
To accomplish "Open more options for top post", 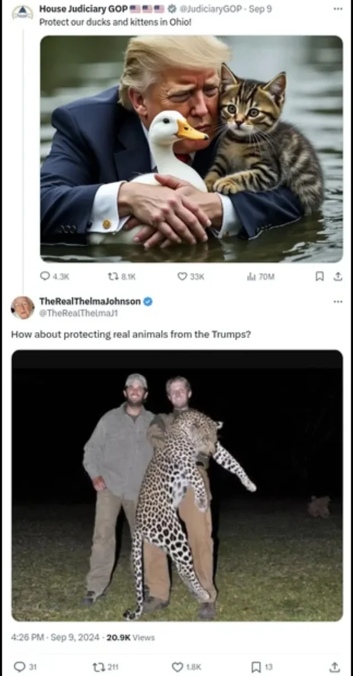I will point(337,9).
